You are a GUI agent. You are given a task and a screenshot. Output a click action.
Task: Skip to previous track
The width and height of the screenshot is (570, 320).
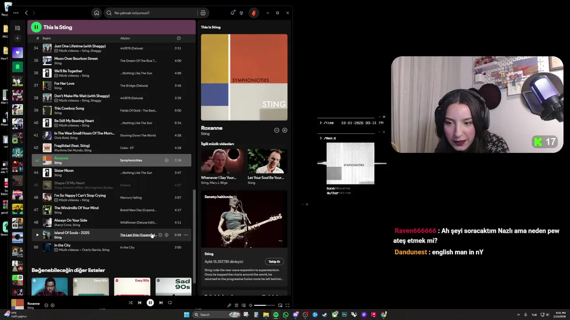pos(139,303)
